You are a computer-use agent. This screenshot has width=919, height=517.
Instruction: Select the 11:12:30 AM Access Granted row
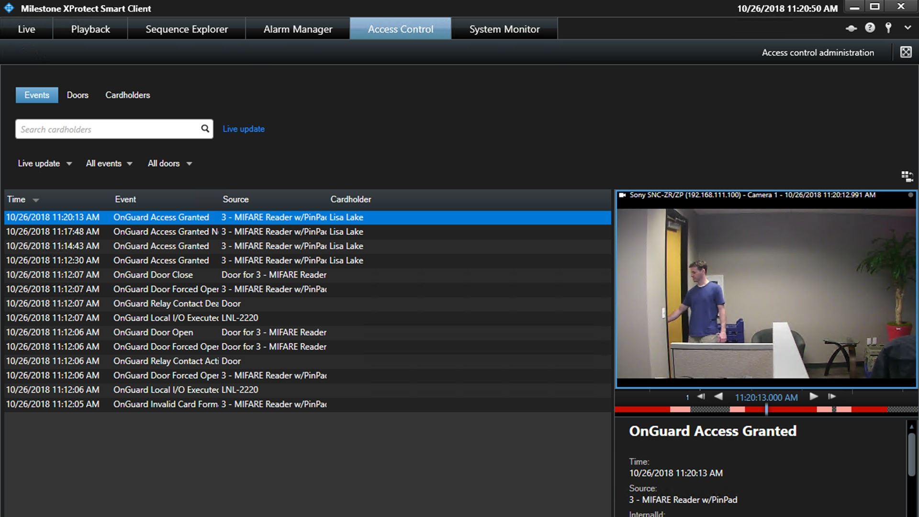click(308, 260)
